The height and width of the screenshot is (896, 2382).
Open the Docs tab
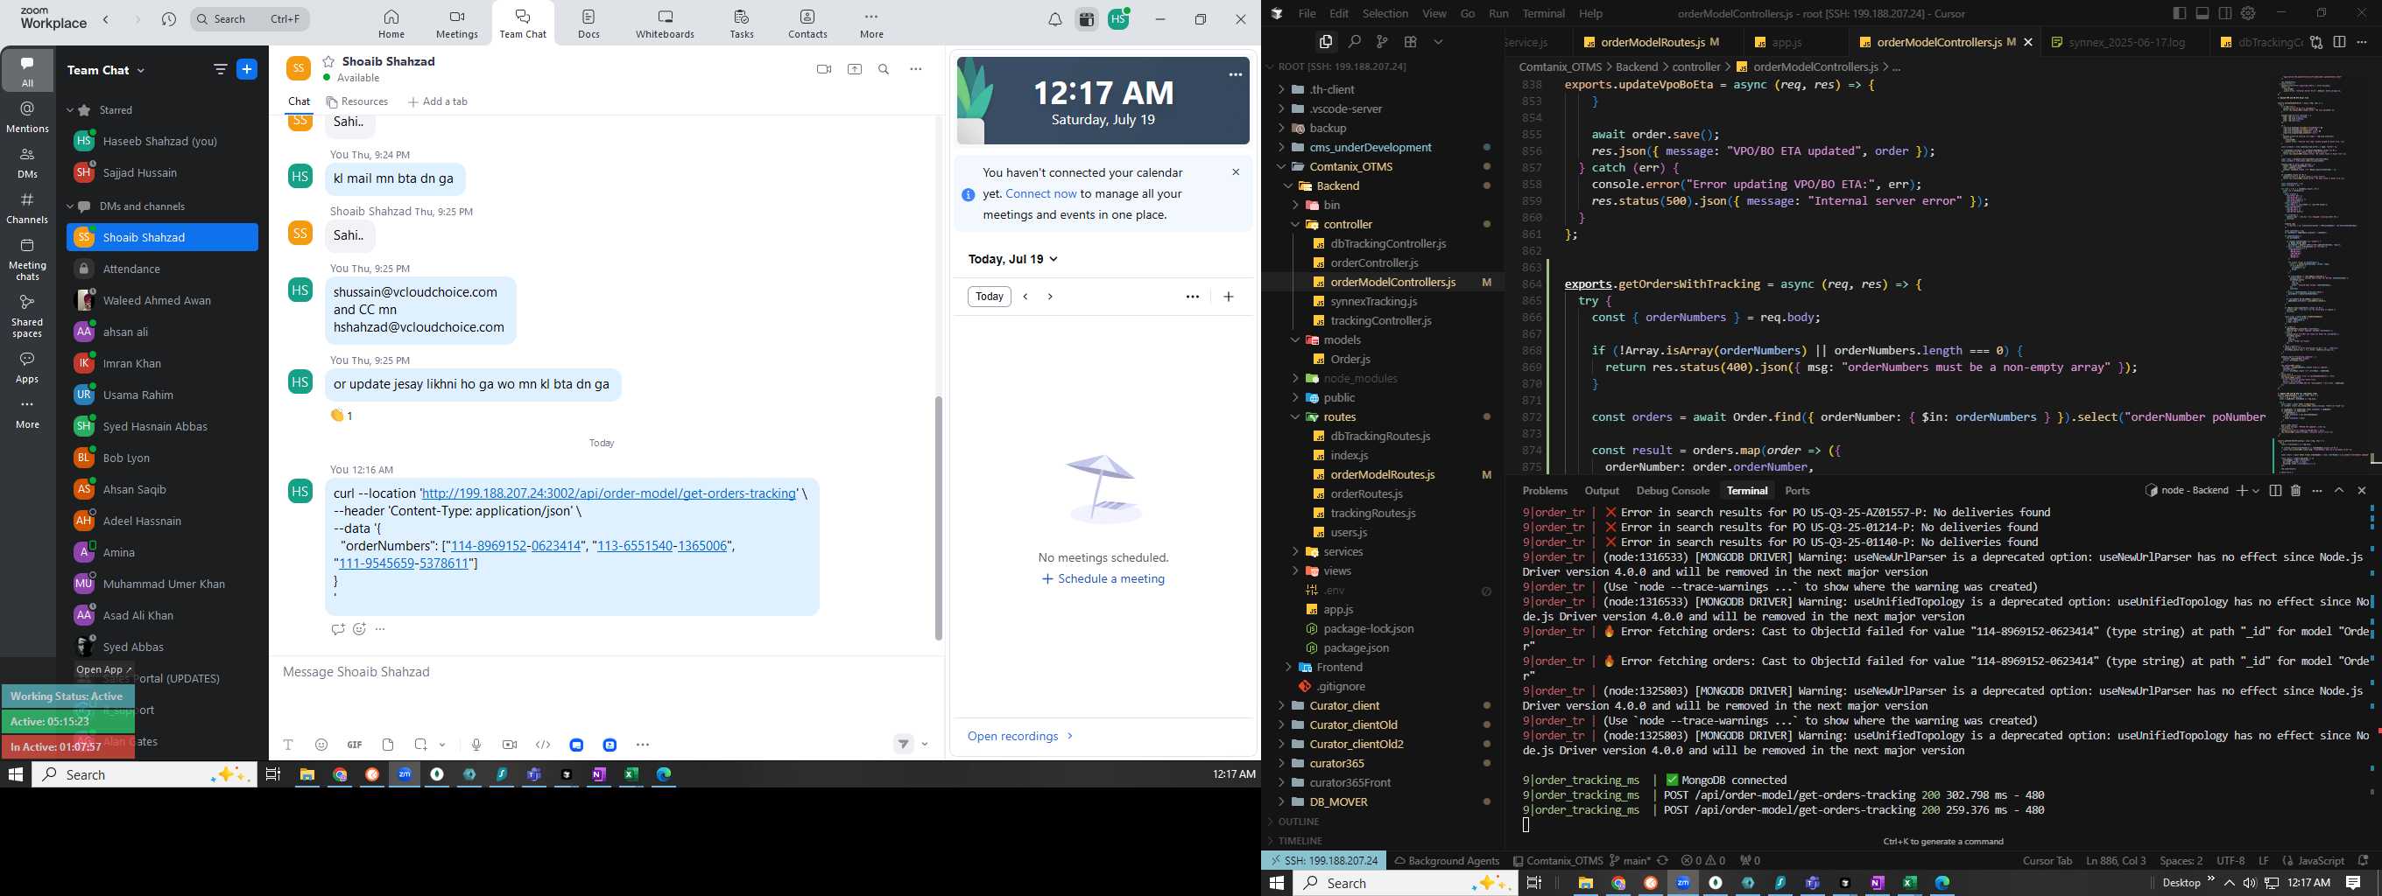(x=589, y=24)
